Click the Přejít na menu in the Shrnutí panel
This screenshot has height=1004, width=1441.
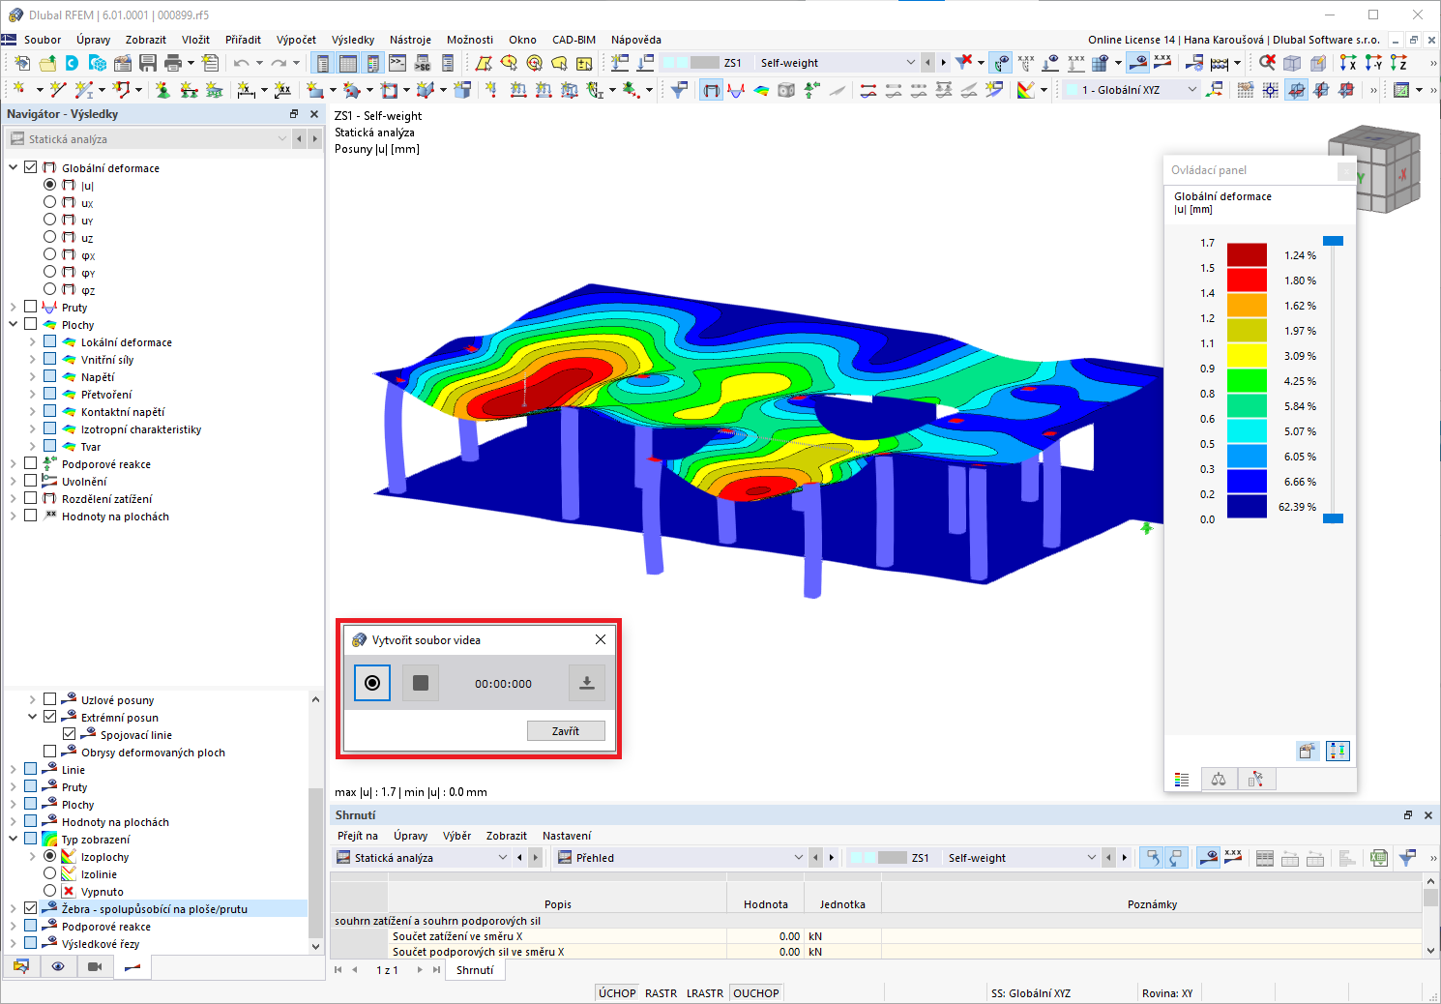coord(358,836)
